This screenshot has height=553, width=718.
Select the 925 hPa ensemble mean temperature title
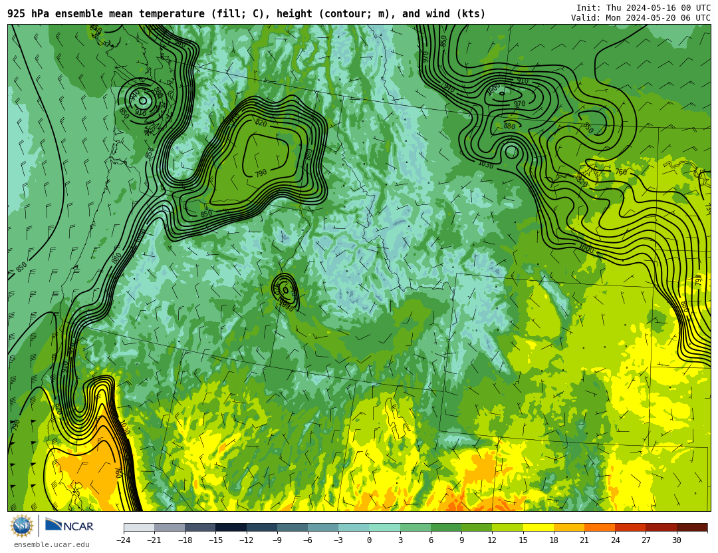(247, 14)
